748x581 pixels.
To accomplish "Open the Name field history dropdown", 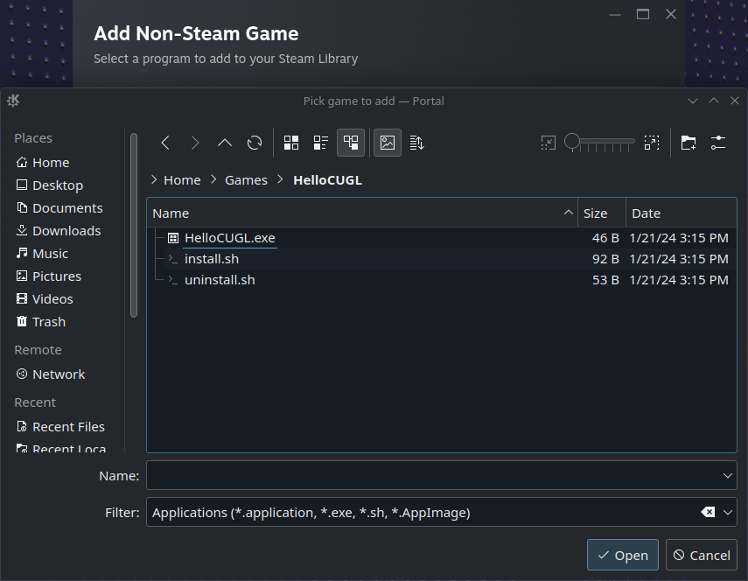I will (x=728, y=476).
